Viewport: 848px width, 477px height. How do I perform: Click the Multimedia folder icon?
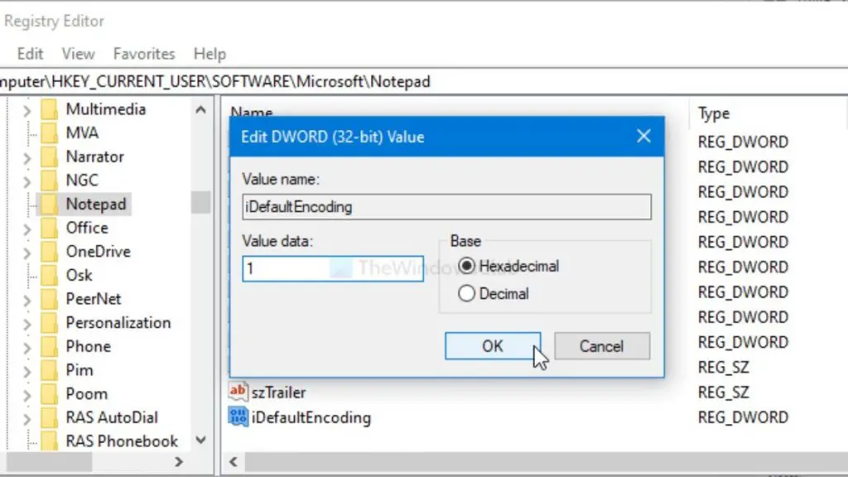point(49,109)
